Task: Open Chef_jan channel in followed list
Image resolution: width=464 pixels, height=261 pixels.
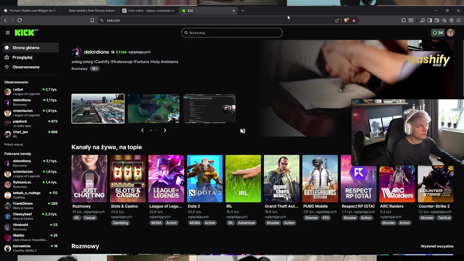Action: click(x=31, y=134)
